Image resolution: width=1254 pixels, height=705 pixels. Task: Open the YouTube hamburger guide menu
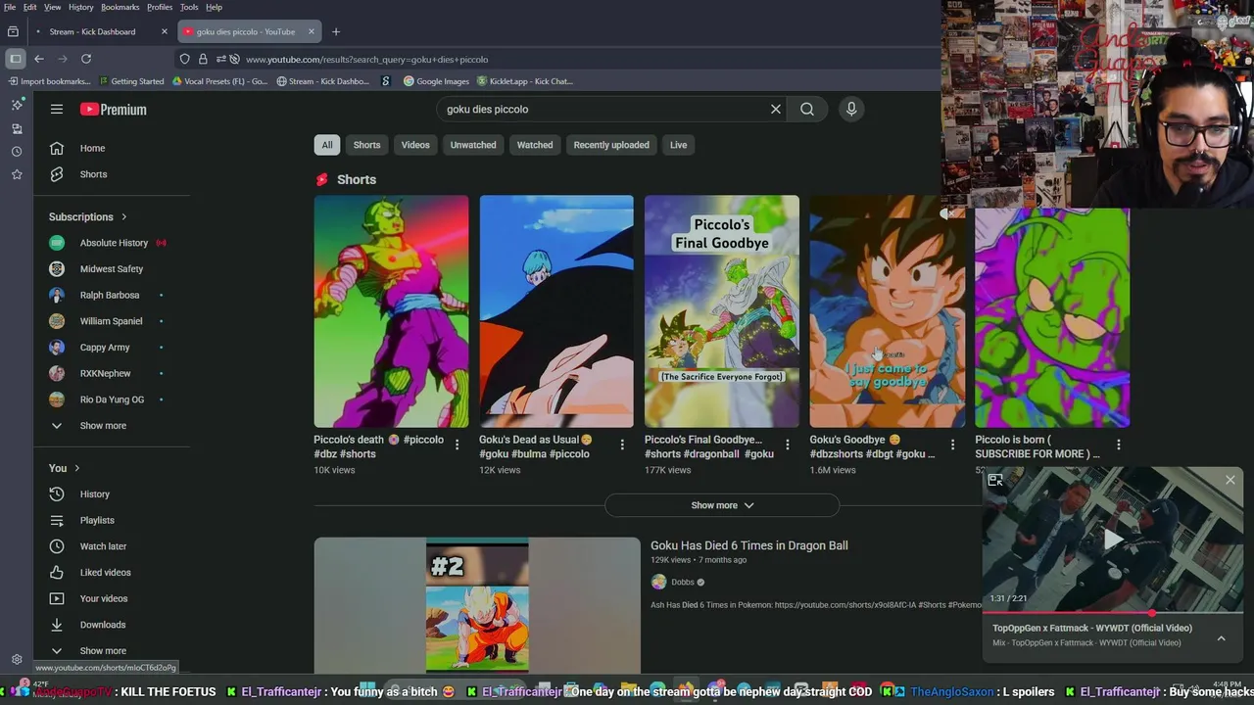[x=57, y=110]
